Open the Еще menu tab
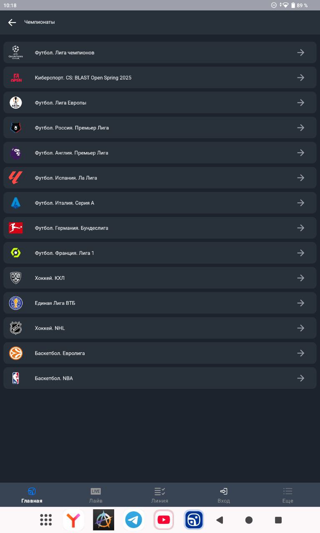Image resolution: width=320 pixels, height=533 pixels. [x=288, y=495]
